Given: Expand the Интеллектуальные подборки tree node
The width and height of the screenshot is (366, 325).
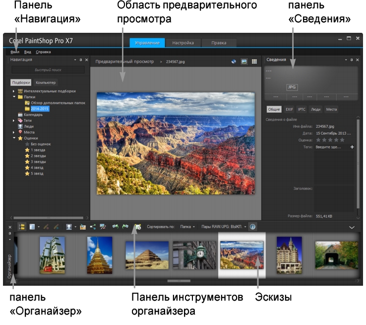Looking at the screenshot, I should point(14,91).
